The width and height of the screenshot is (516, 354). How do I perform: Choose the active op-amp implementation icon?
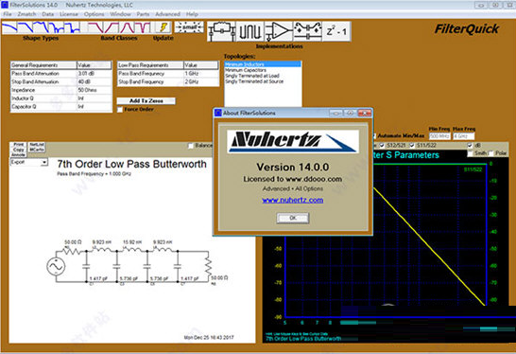279,31
